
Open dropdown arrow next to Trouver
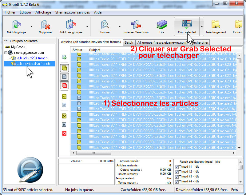pyautogui.click(x=120, y=26)
